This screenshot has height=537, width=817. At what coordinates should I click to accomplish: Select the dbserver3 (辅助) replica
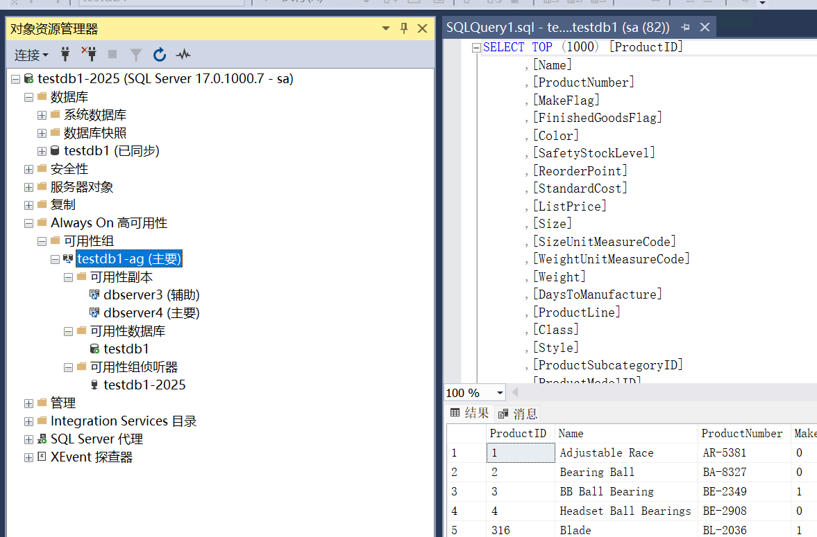[151, 295]
